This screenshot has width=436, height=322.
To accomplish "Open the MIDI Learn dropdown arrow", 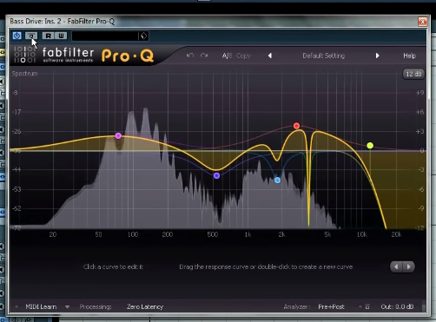I will point(67,307).
